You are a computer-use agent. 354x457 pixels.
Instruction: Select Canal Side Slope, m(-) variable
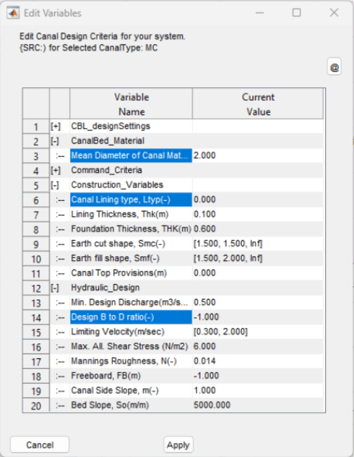pyautogui.click(x=131, y=390)
